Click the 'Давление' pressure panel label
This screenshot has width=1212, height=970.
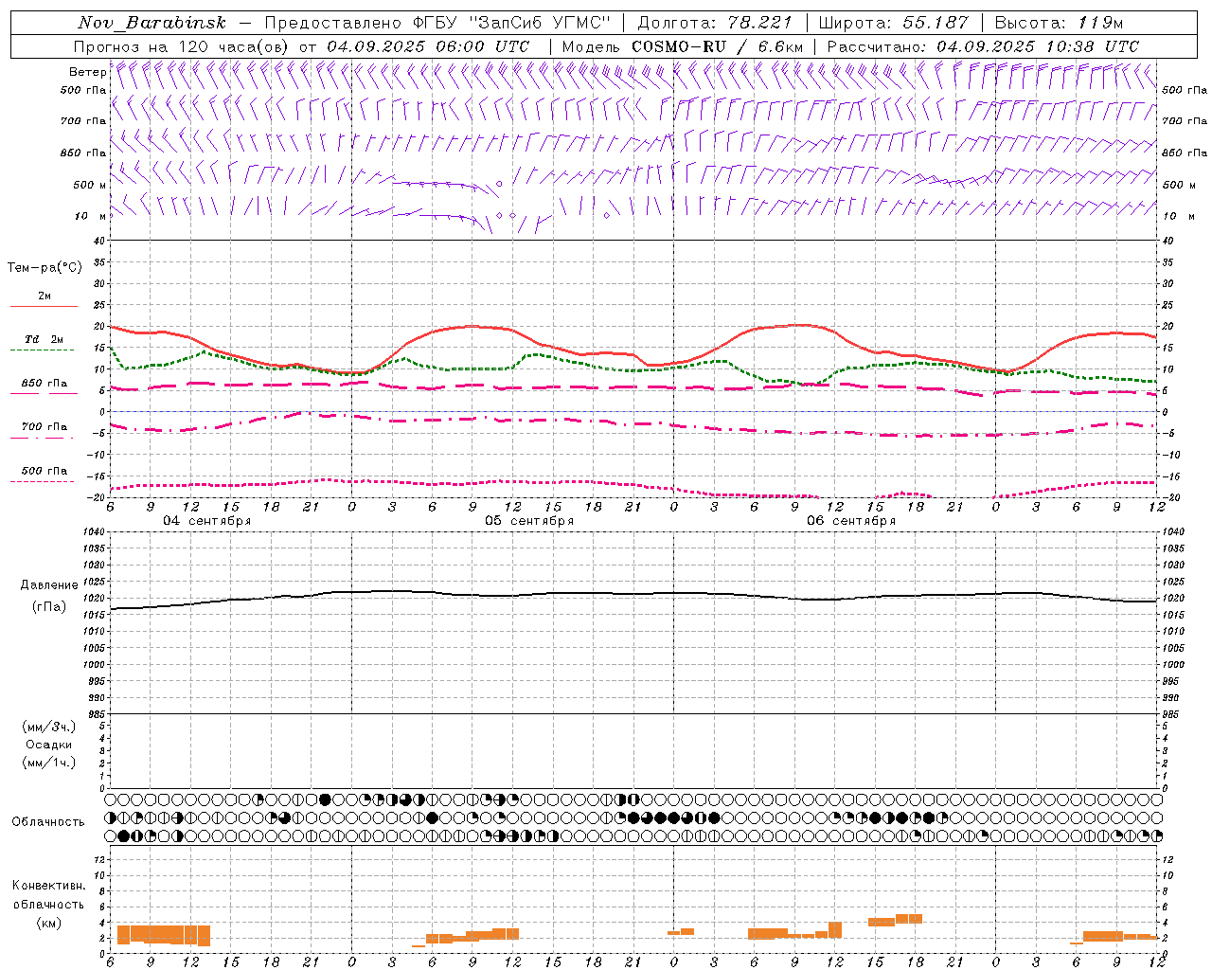pos(47,585)
